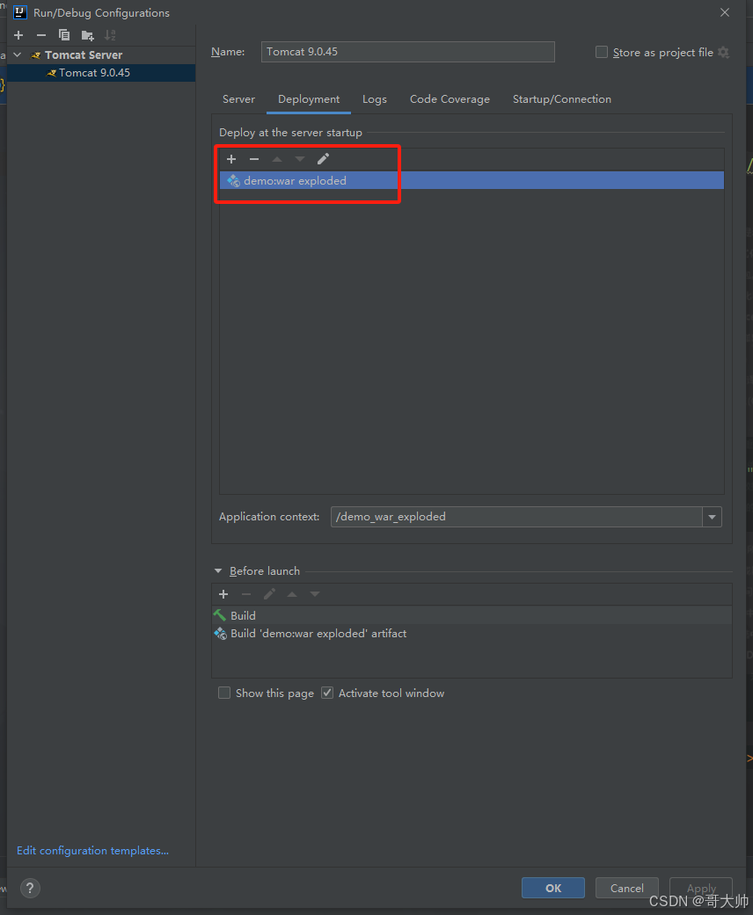Click the Name input field
Screen dimensions: 753x915
pyautogui.click(x=408, y=52)
